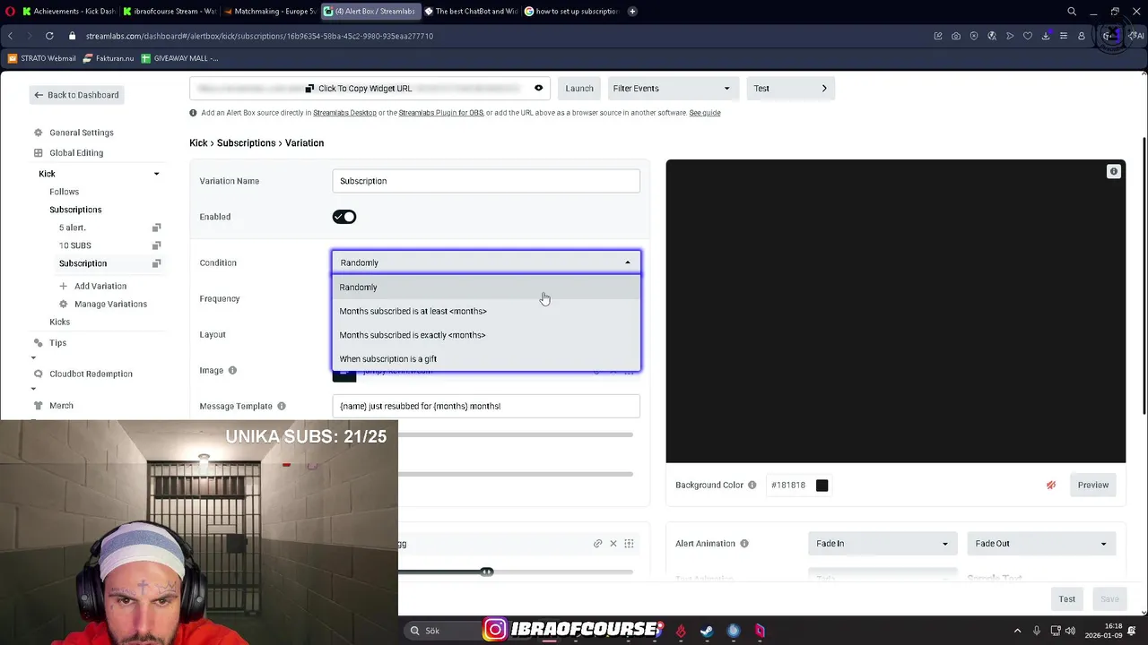The height and width of the screenshot is (645, 1148).
Task: Click the Launch button
Action: point(579,89)
